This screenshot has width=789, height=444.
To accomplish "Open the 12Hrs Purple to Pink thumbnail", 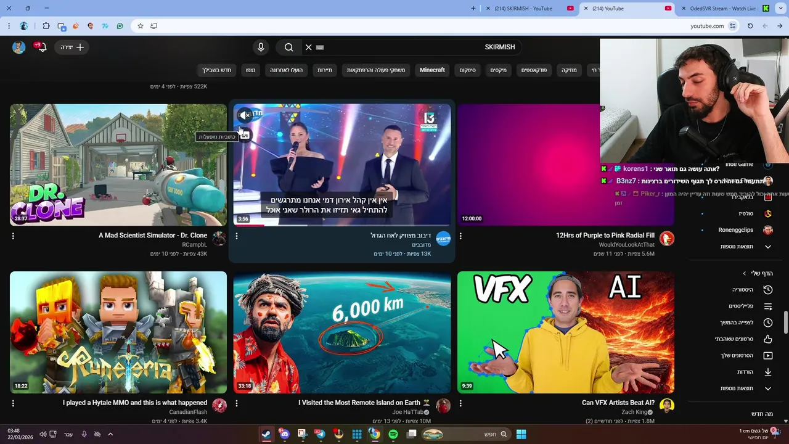I will (565, 165).
